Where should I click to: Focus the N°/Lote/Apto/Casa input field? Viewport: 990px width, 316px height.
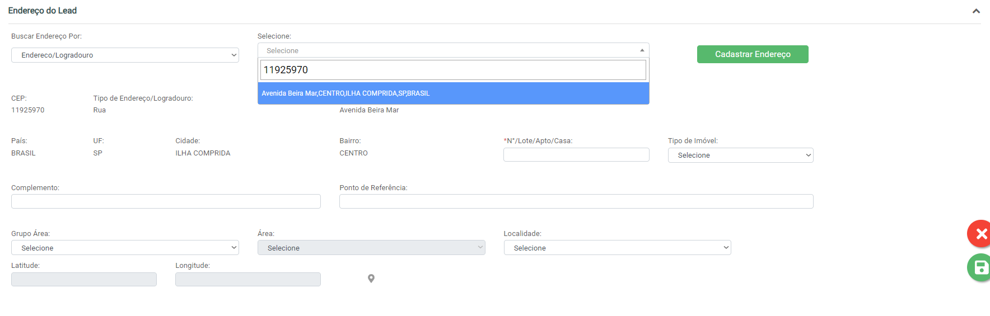coord(576,155)
